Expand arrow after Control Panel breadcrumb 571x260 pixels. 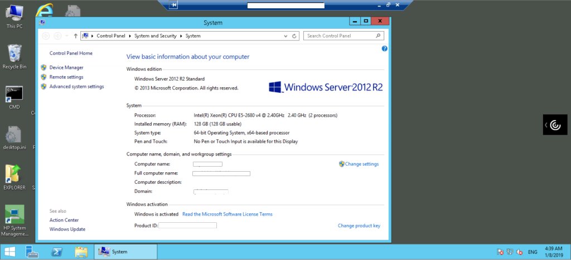pyautogui.click(x=130, y=36)
